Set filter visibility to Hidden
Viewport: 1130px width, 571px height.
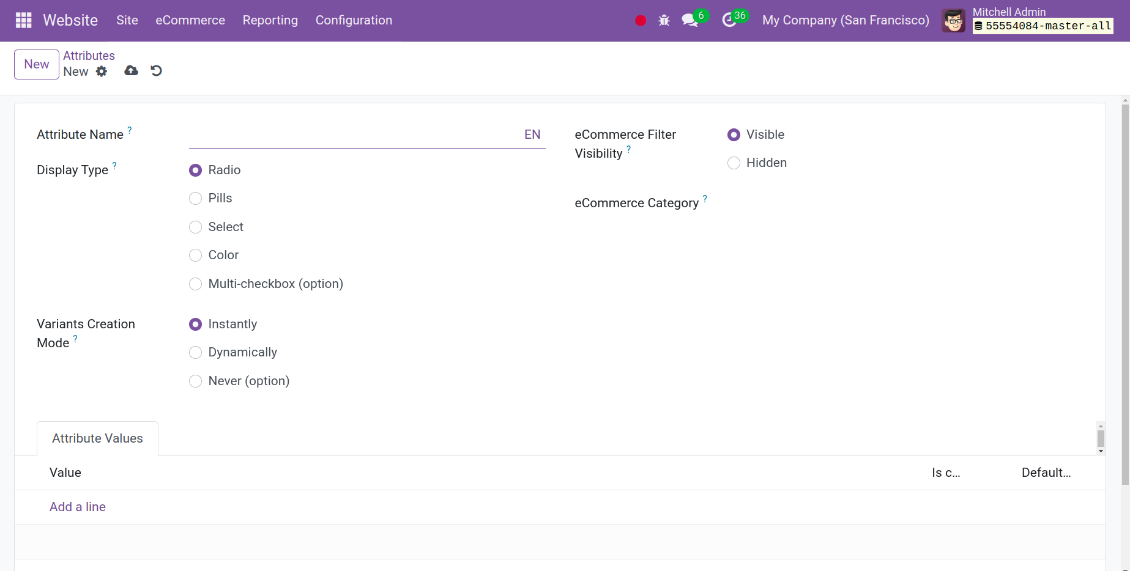click(x=734, y=163)
